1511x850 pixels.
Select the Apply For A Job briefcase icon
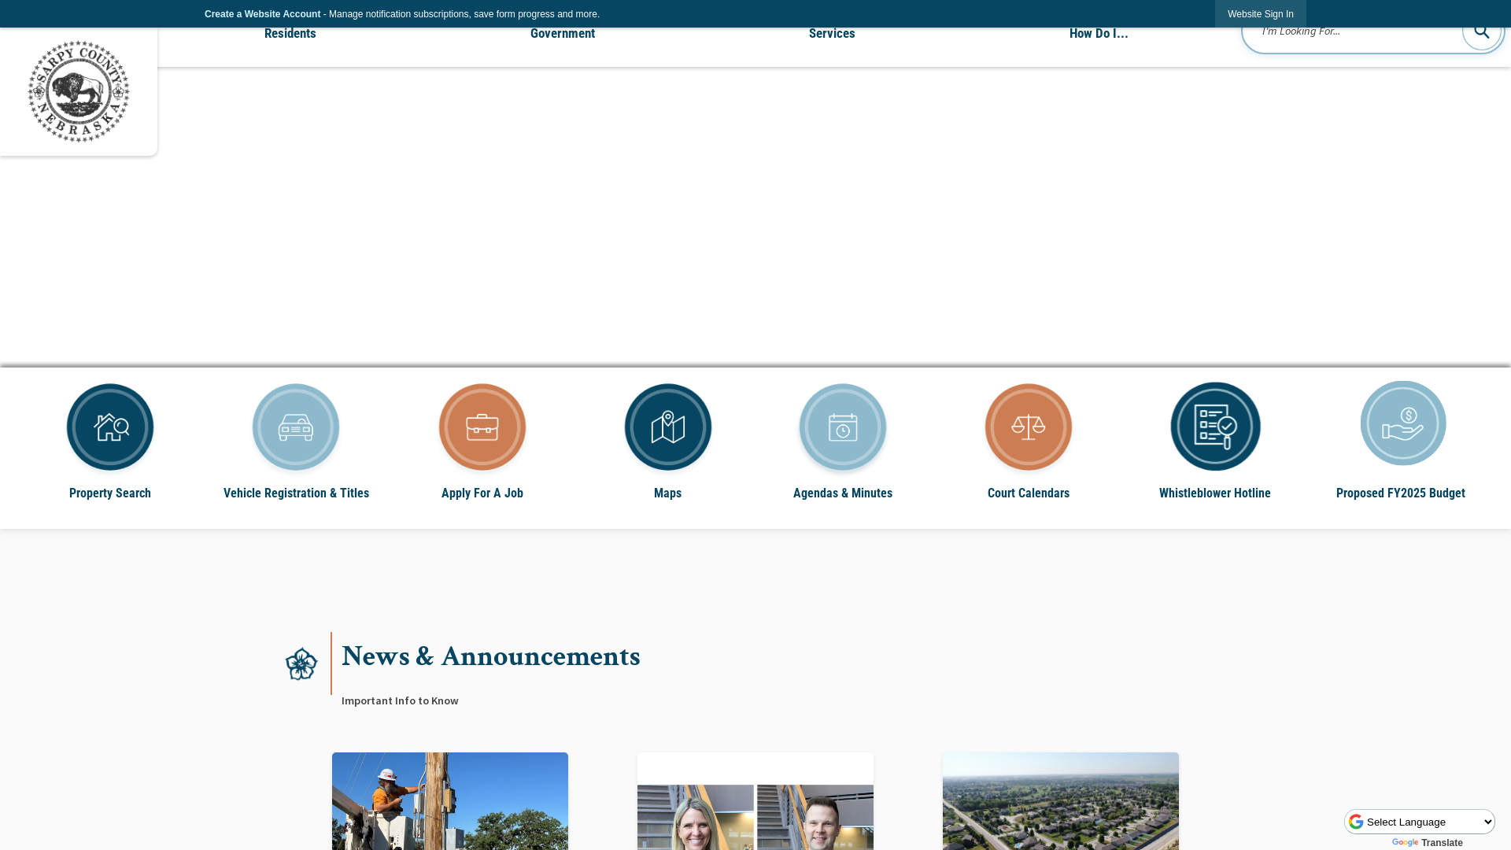[x=482, y=427]
